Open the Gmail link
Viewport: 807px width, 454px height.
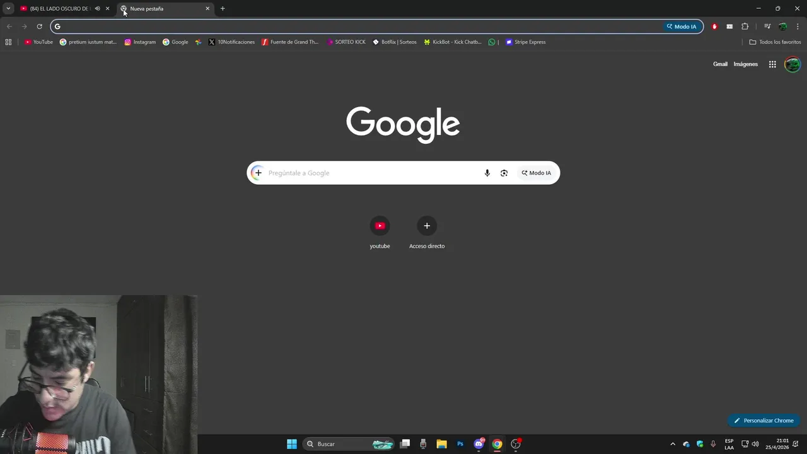click(x=720, y=64)
